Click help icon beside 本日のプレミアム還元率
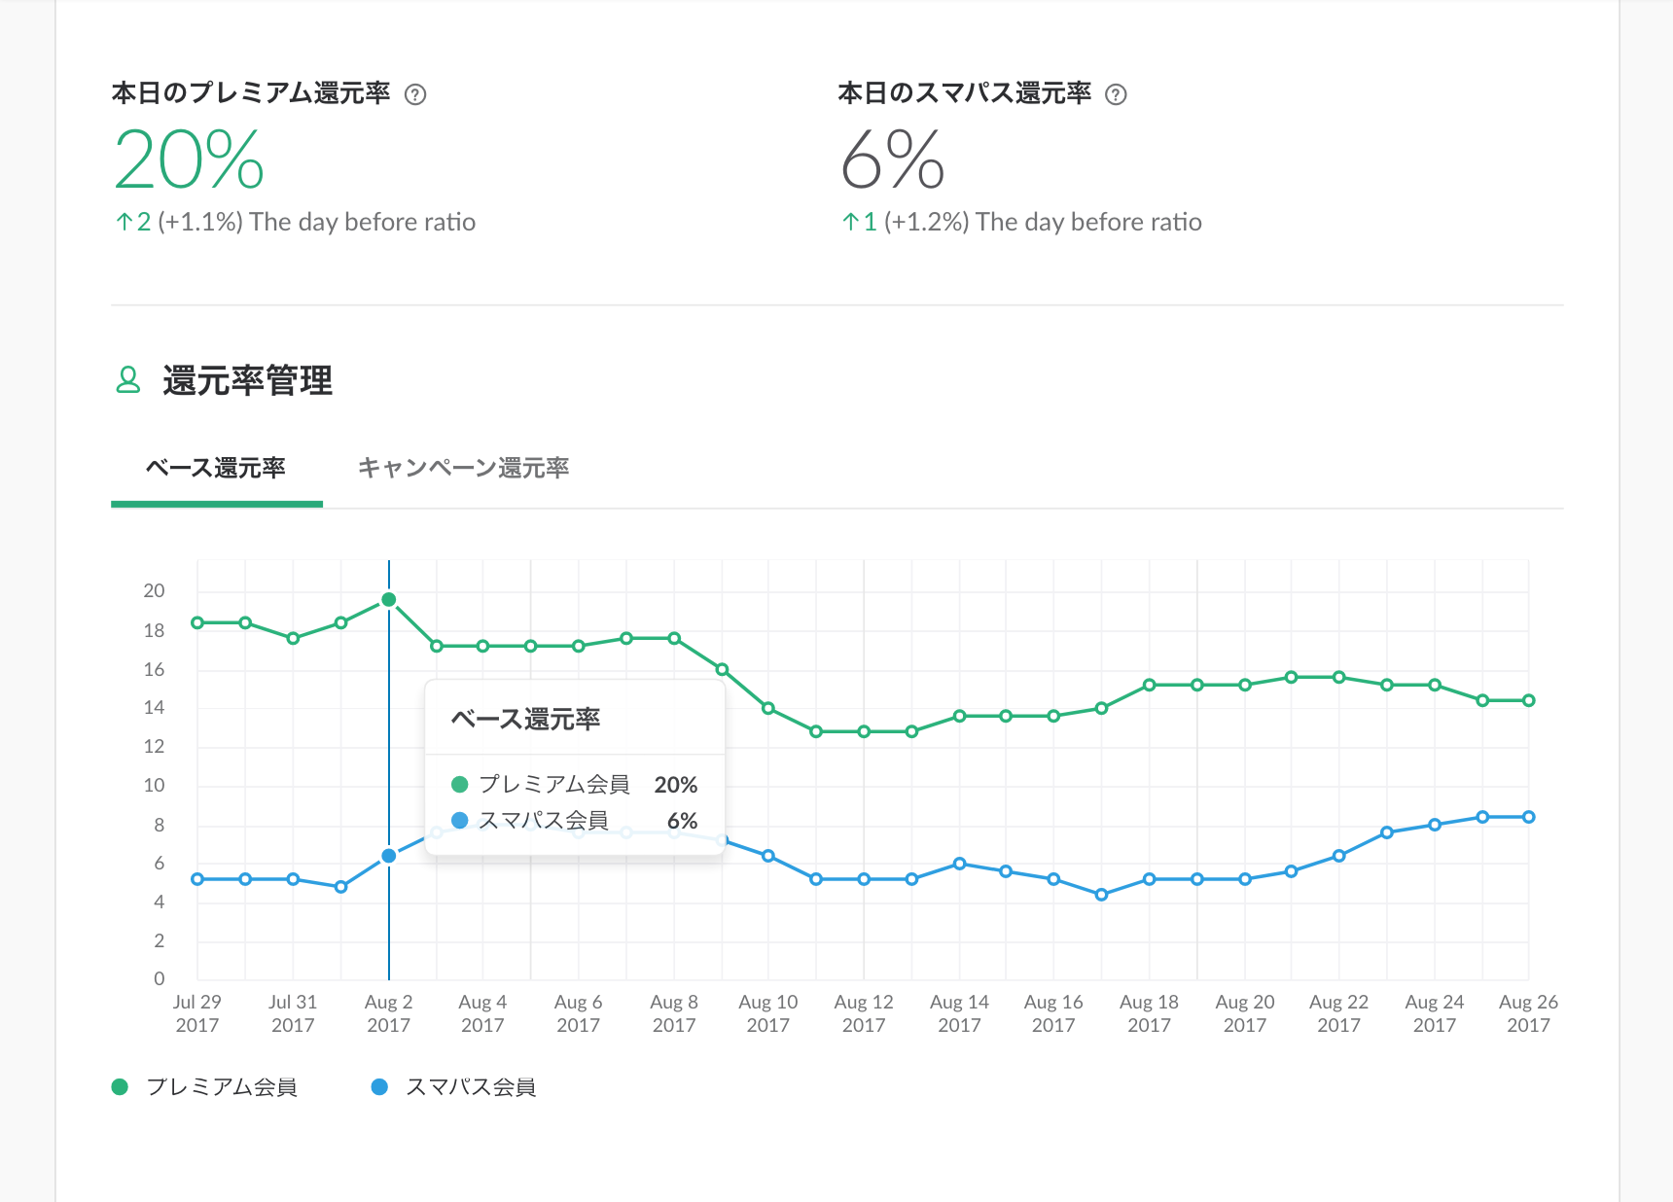This screenshot has height=1202, width=1673. pyautogui.click(x=415, y=94)
